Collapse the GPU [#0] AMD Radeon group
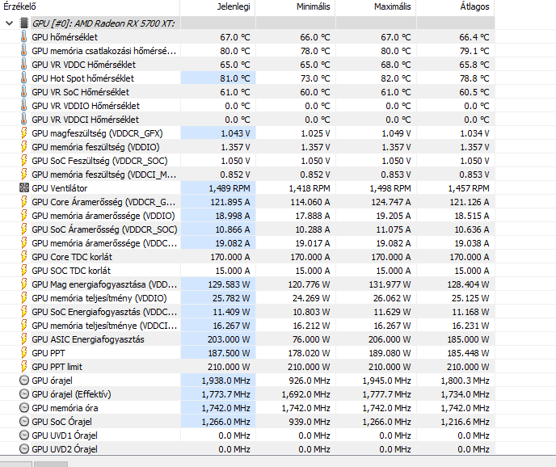The width and height of the screenshot is (556, 467). (10, 23)
